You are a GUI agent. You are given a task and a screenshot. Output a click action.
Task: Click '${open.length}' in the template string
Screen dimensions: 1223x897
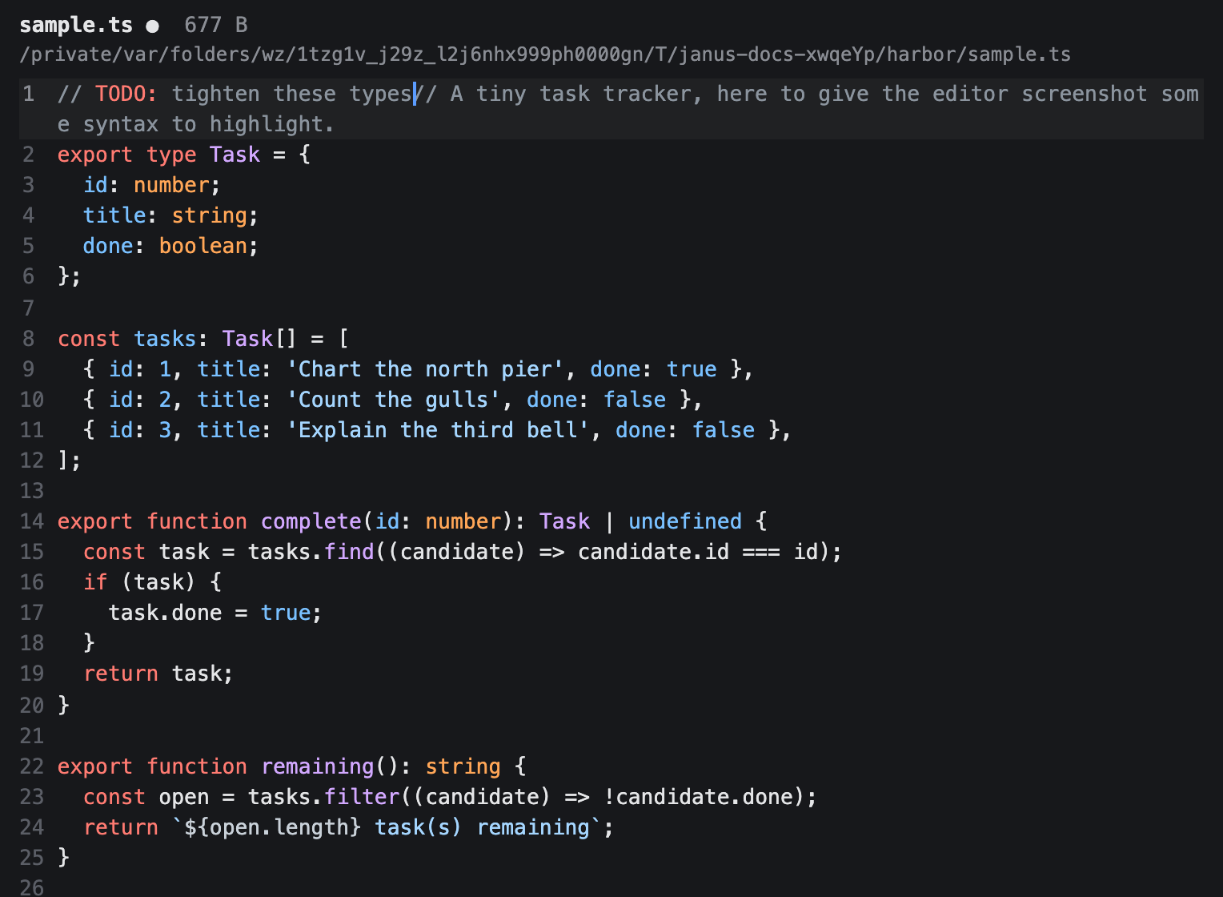273,827
